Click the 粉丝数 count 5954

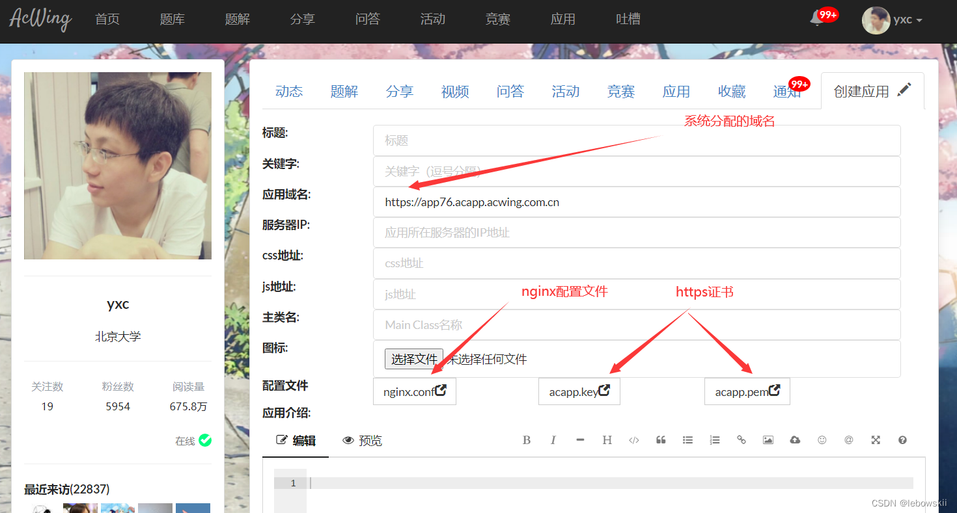pos(118,406)
